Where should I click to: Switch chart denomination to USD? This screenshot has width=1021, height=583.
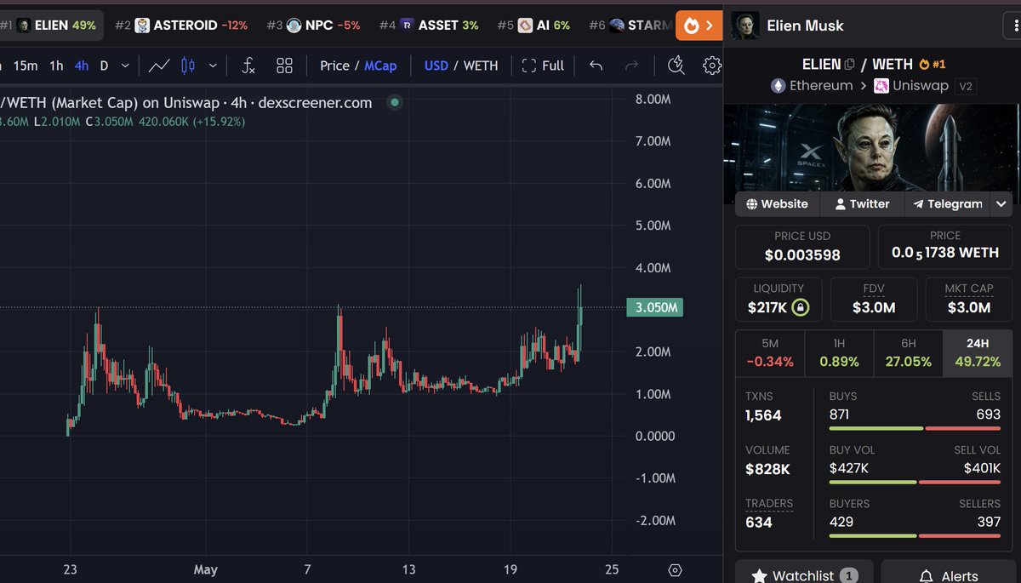pos(436,66)
